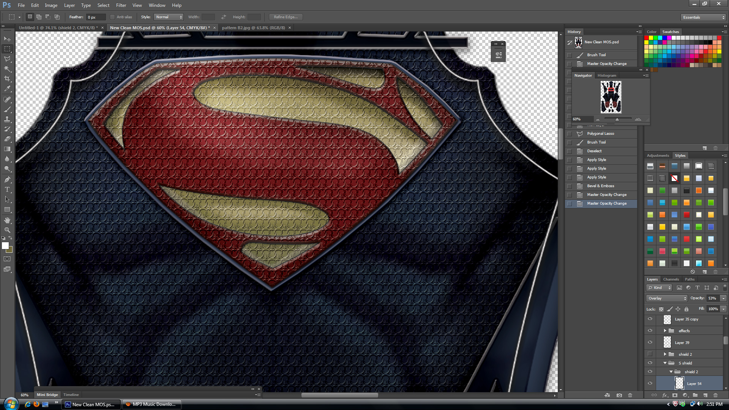Select the Horizontal Type tool

pos(7,189)
